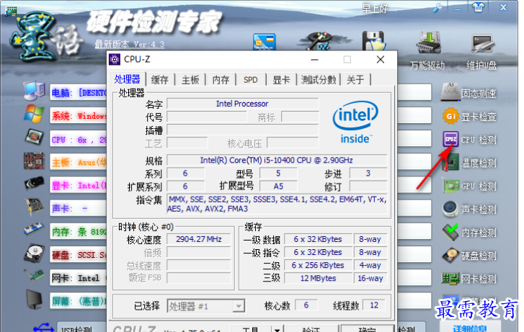524x332 pixels.
Task: Click the CPU chip icon on left sidebar
Action: pos(34,138)
